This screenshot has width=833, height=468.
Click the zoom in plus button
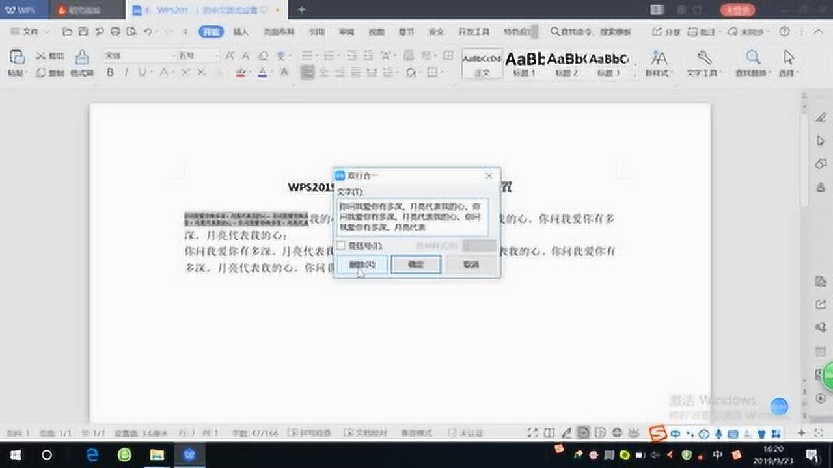(801, 433)
